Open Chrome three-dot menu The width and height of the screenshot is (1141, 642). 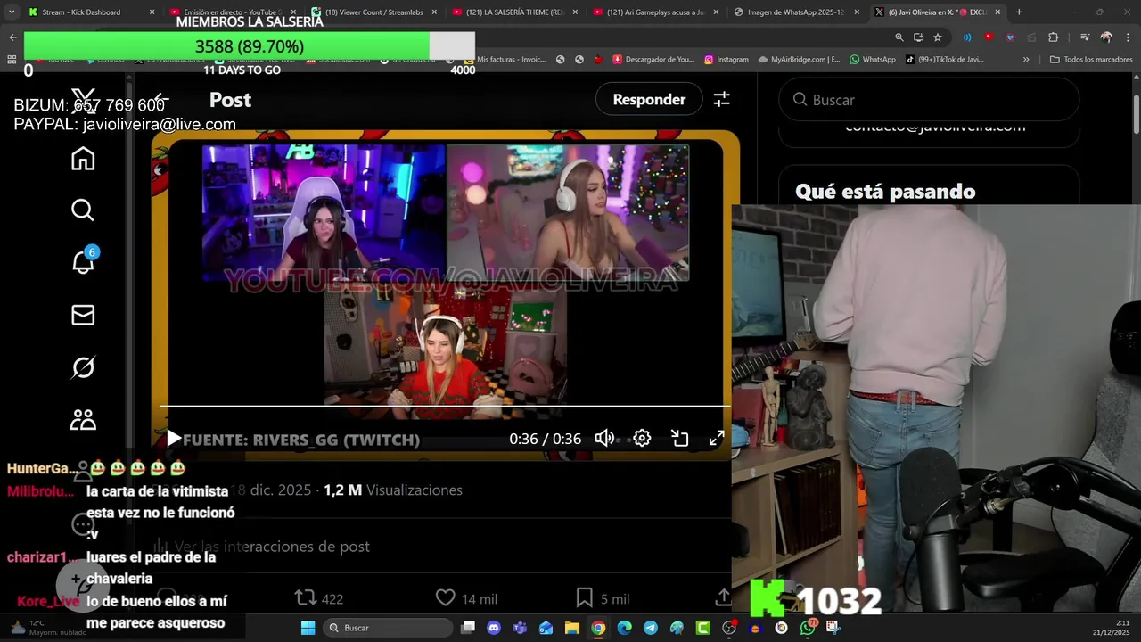[1127, 37]
